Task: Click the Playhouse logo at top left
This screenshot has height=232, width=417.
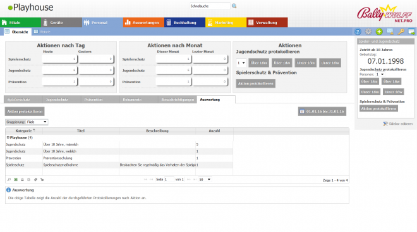Action: pos(30,8)
